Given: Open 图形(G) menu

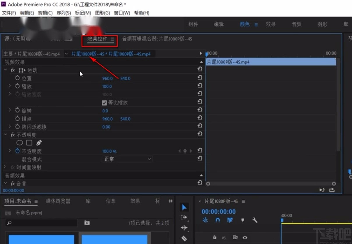Looking at the screenshot, I should 102,13.
